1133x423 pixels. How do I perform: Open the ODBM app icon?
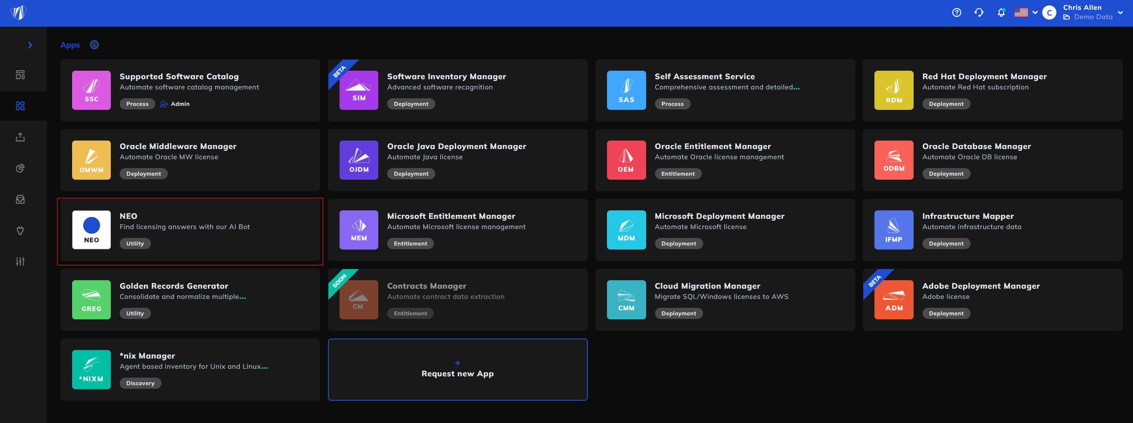tap(894, 160)
